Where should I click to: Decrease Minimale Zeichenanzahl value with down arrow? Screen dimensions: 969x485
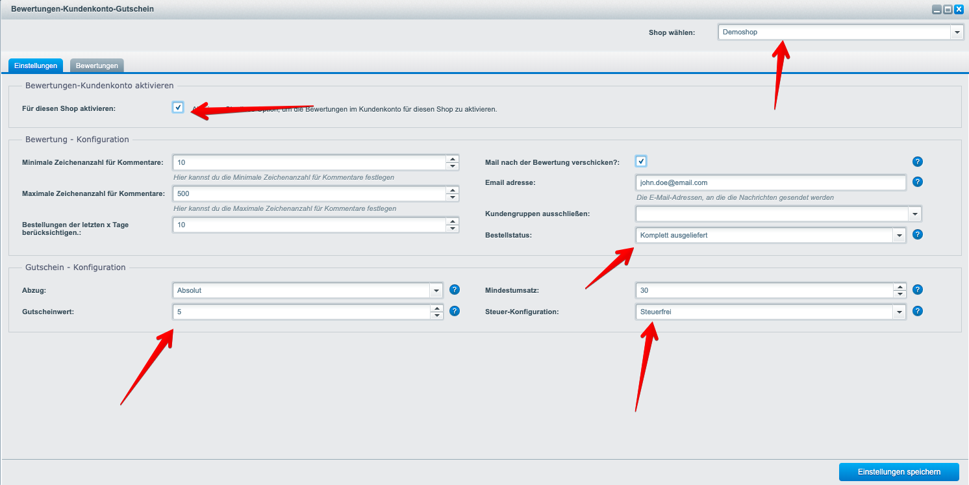tap(453, 166)
